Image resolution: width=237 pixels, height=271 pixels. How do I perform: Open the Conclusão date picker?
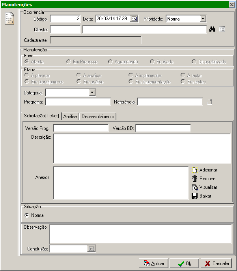coord(91,249)
